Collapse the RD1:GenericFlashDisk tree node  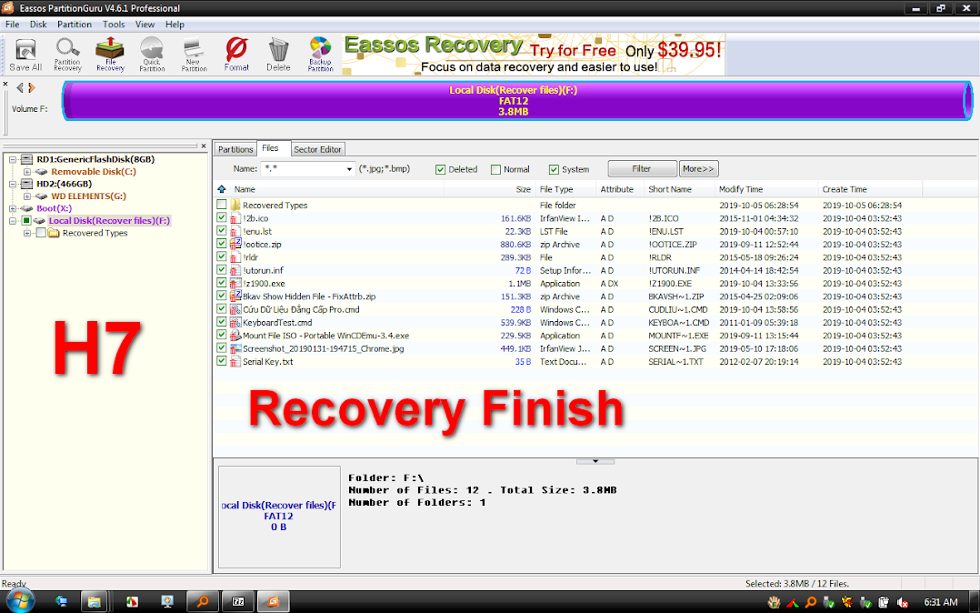point(13,159)
